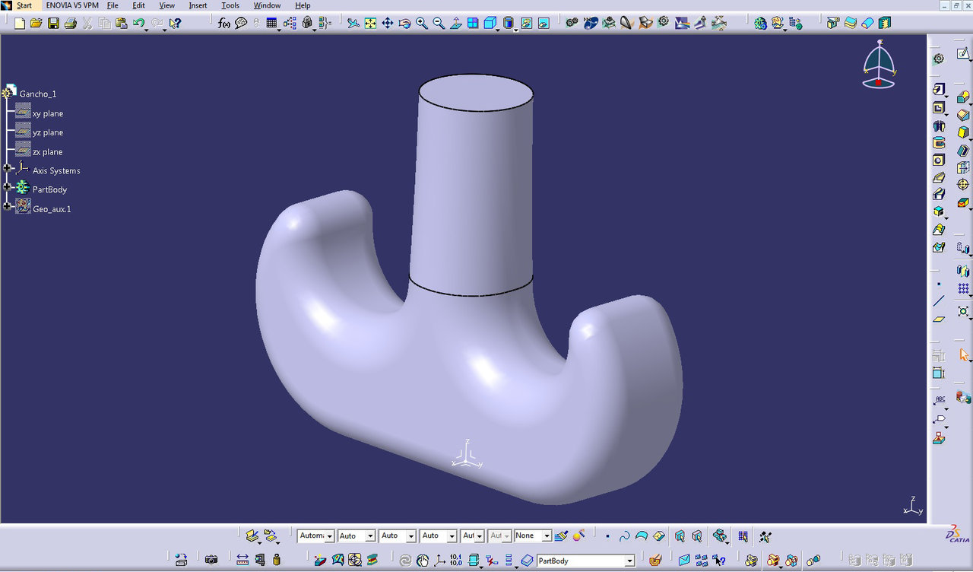
Task: Select the Sketcher tool in right toolbar
Action: pos(963,53)
